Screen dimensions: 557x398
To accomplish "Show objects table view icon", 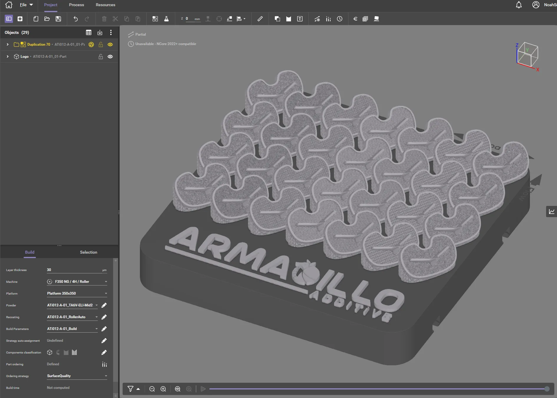I will [x=89, y=32].
